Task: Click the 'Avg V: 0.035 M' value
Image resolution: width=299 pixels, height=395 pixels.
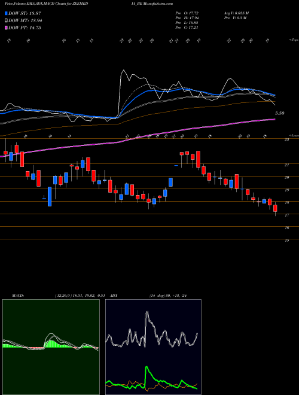Action: pyautogui.click(x=236, y=13)
